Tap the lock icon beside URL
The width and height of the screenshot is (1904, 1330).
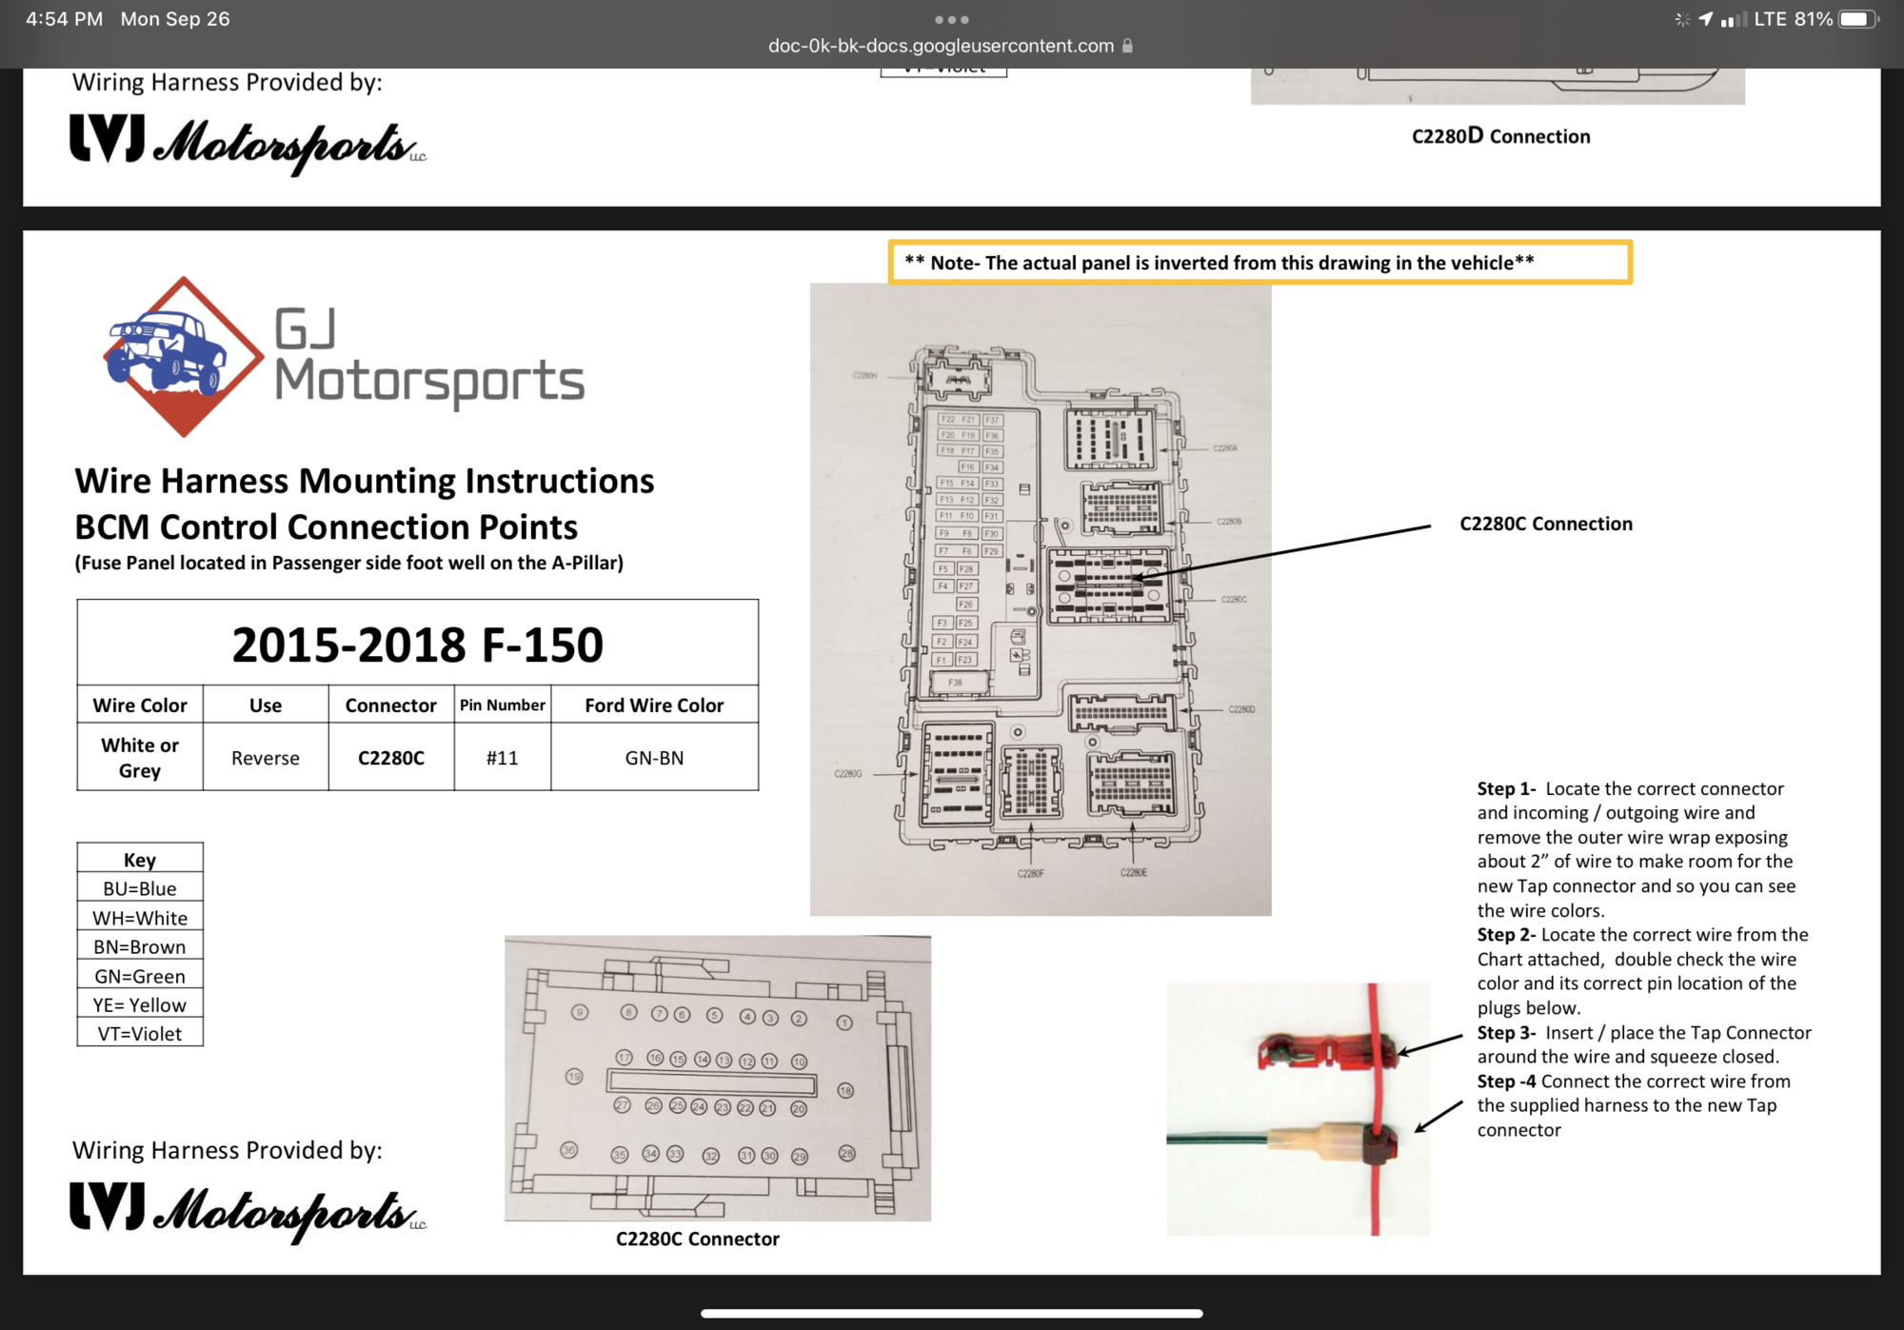1127,46
